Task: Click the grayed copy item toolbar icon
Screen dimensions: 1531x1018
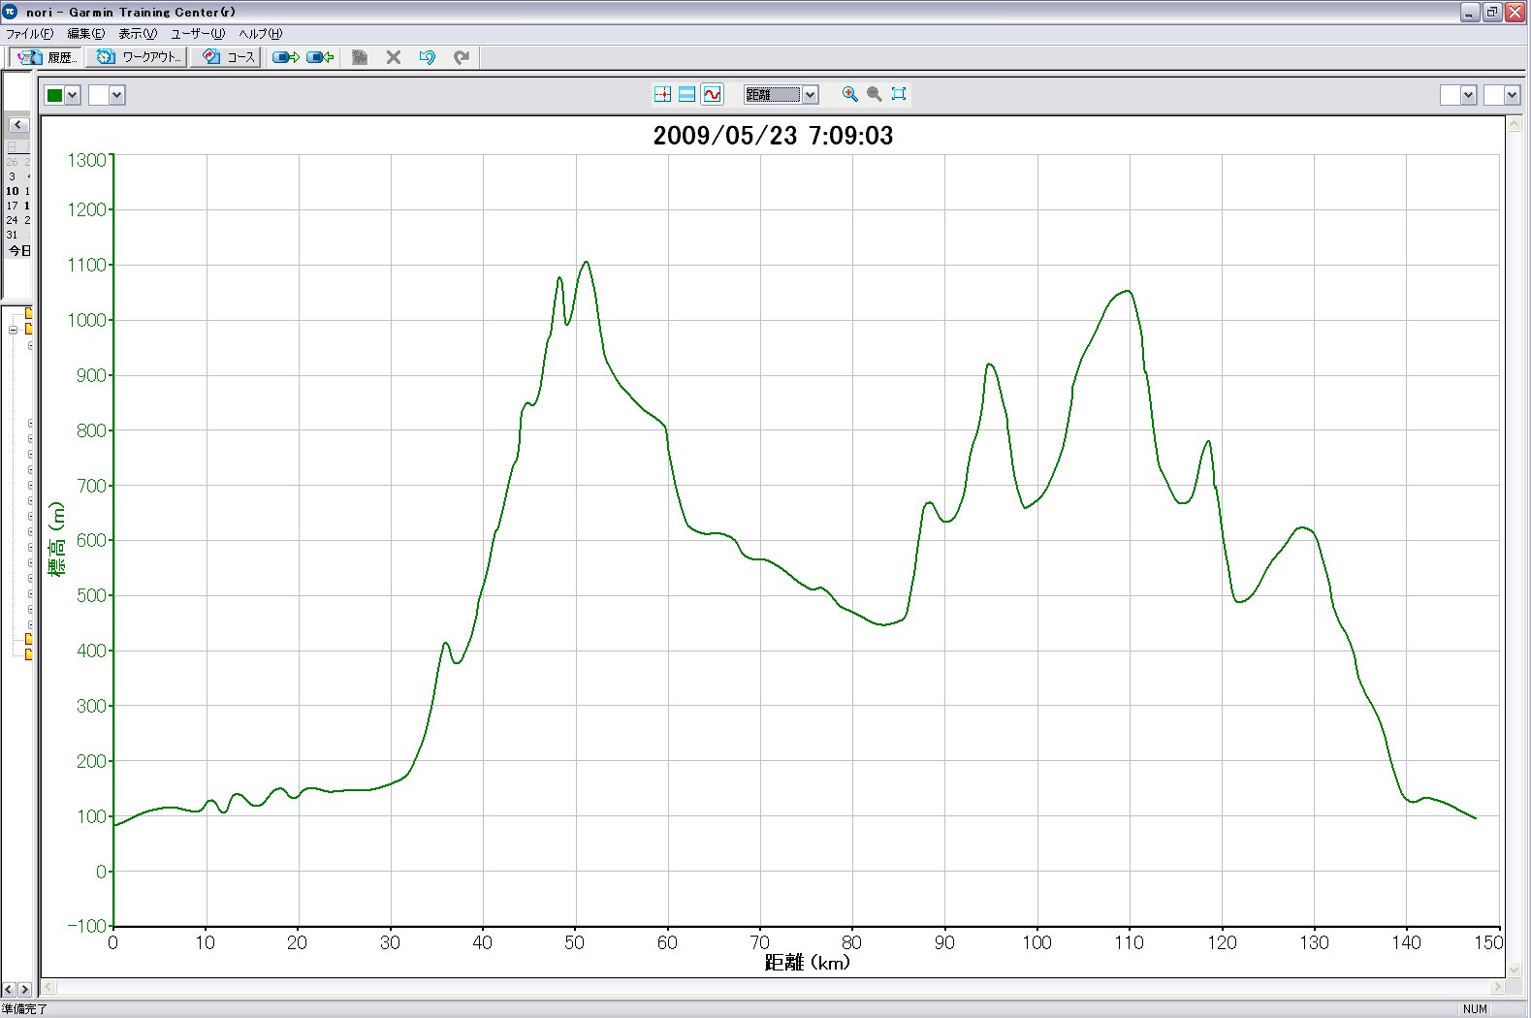Action: [360, 57]
